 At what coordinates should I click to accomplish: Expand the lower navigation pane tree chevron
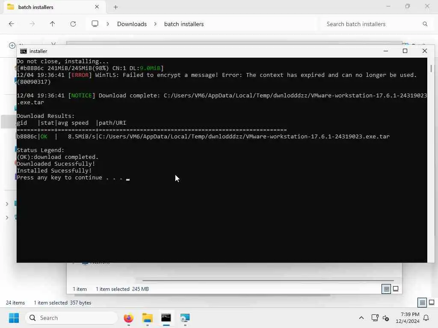7,217
